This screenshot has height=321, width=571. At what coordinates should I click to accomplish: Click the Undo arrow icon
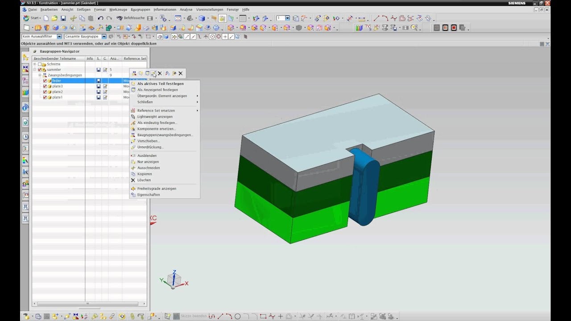coord(100,18)
